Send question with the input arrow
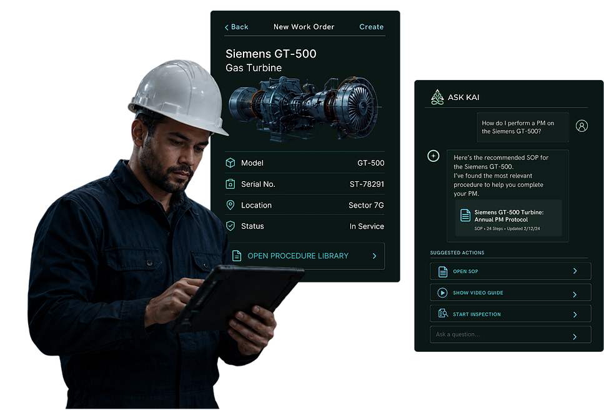The image size is (604, 410). point(575,337)
